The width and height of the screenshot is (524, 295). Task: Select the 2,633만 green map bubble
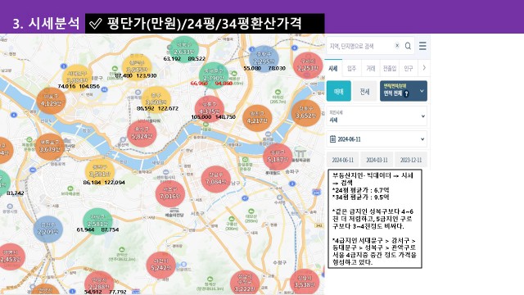click(183, 50)
